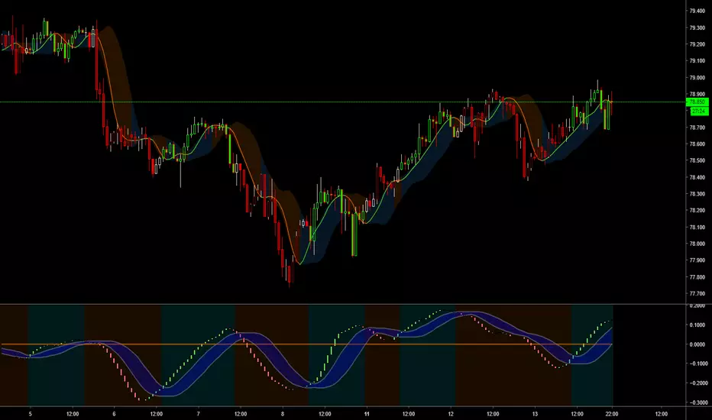Click the 77.700 price axis label
This screenshot has height=420, width=712.
pyautogui.click(x=697, y=294)
